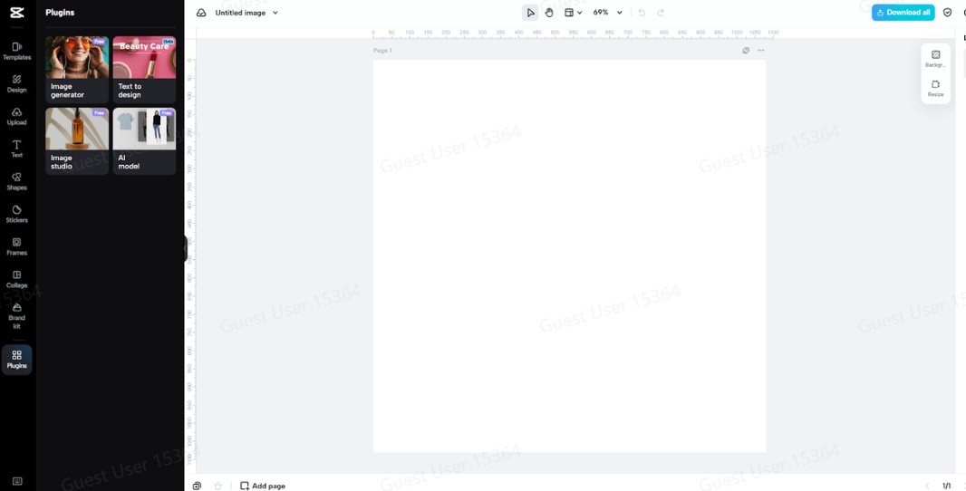Click the Download all button
The width and height of the screenshot is (966, 491).
point(903,13)
